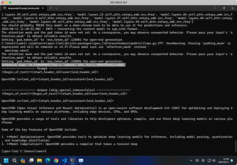Switch to Visual Studio Code
This screenshot has width=237, height=165.
(64, 161)
